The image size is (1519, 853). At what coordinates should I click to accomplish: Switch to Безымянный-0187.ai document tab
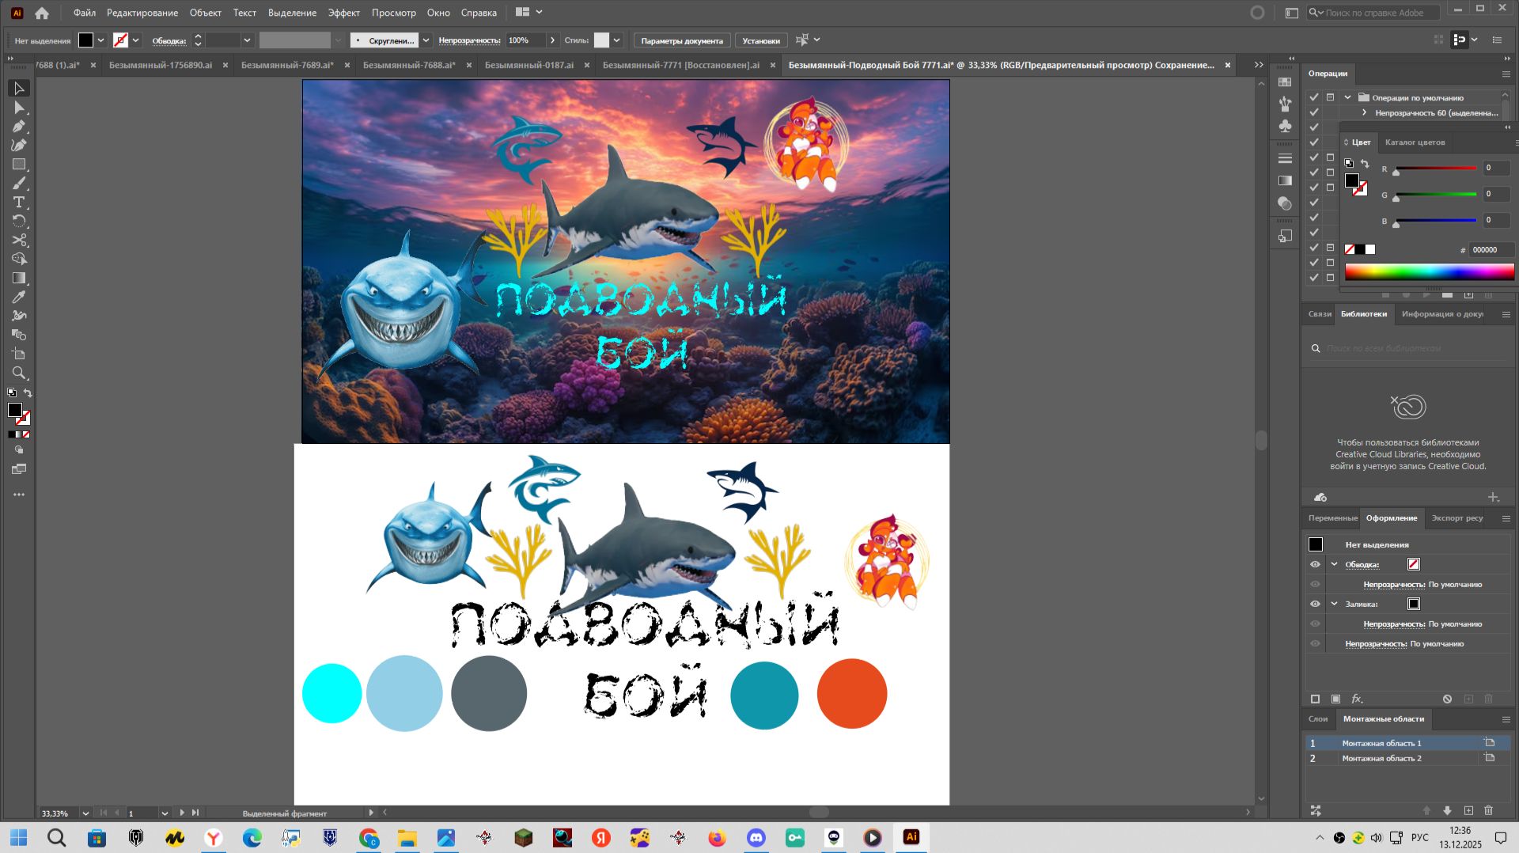tap(529, 65)
